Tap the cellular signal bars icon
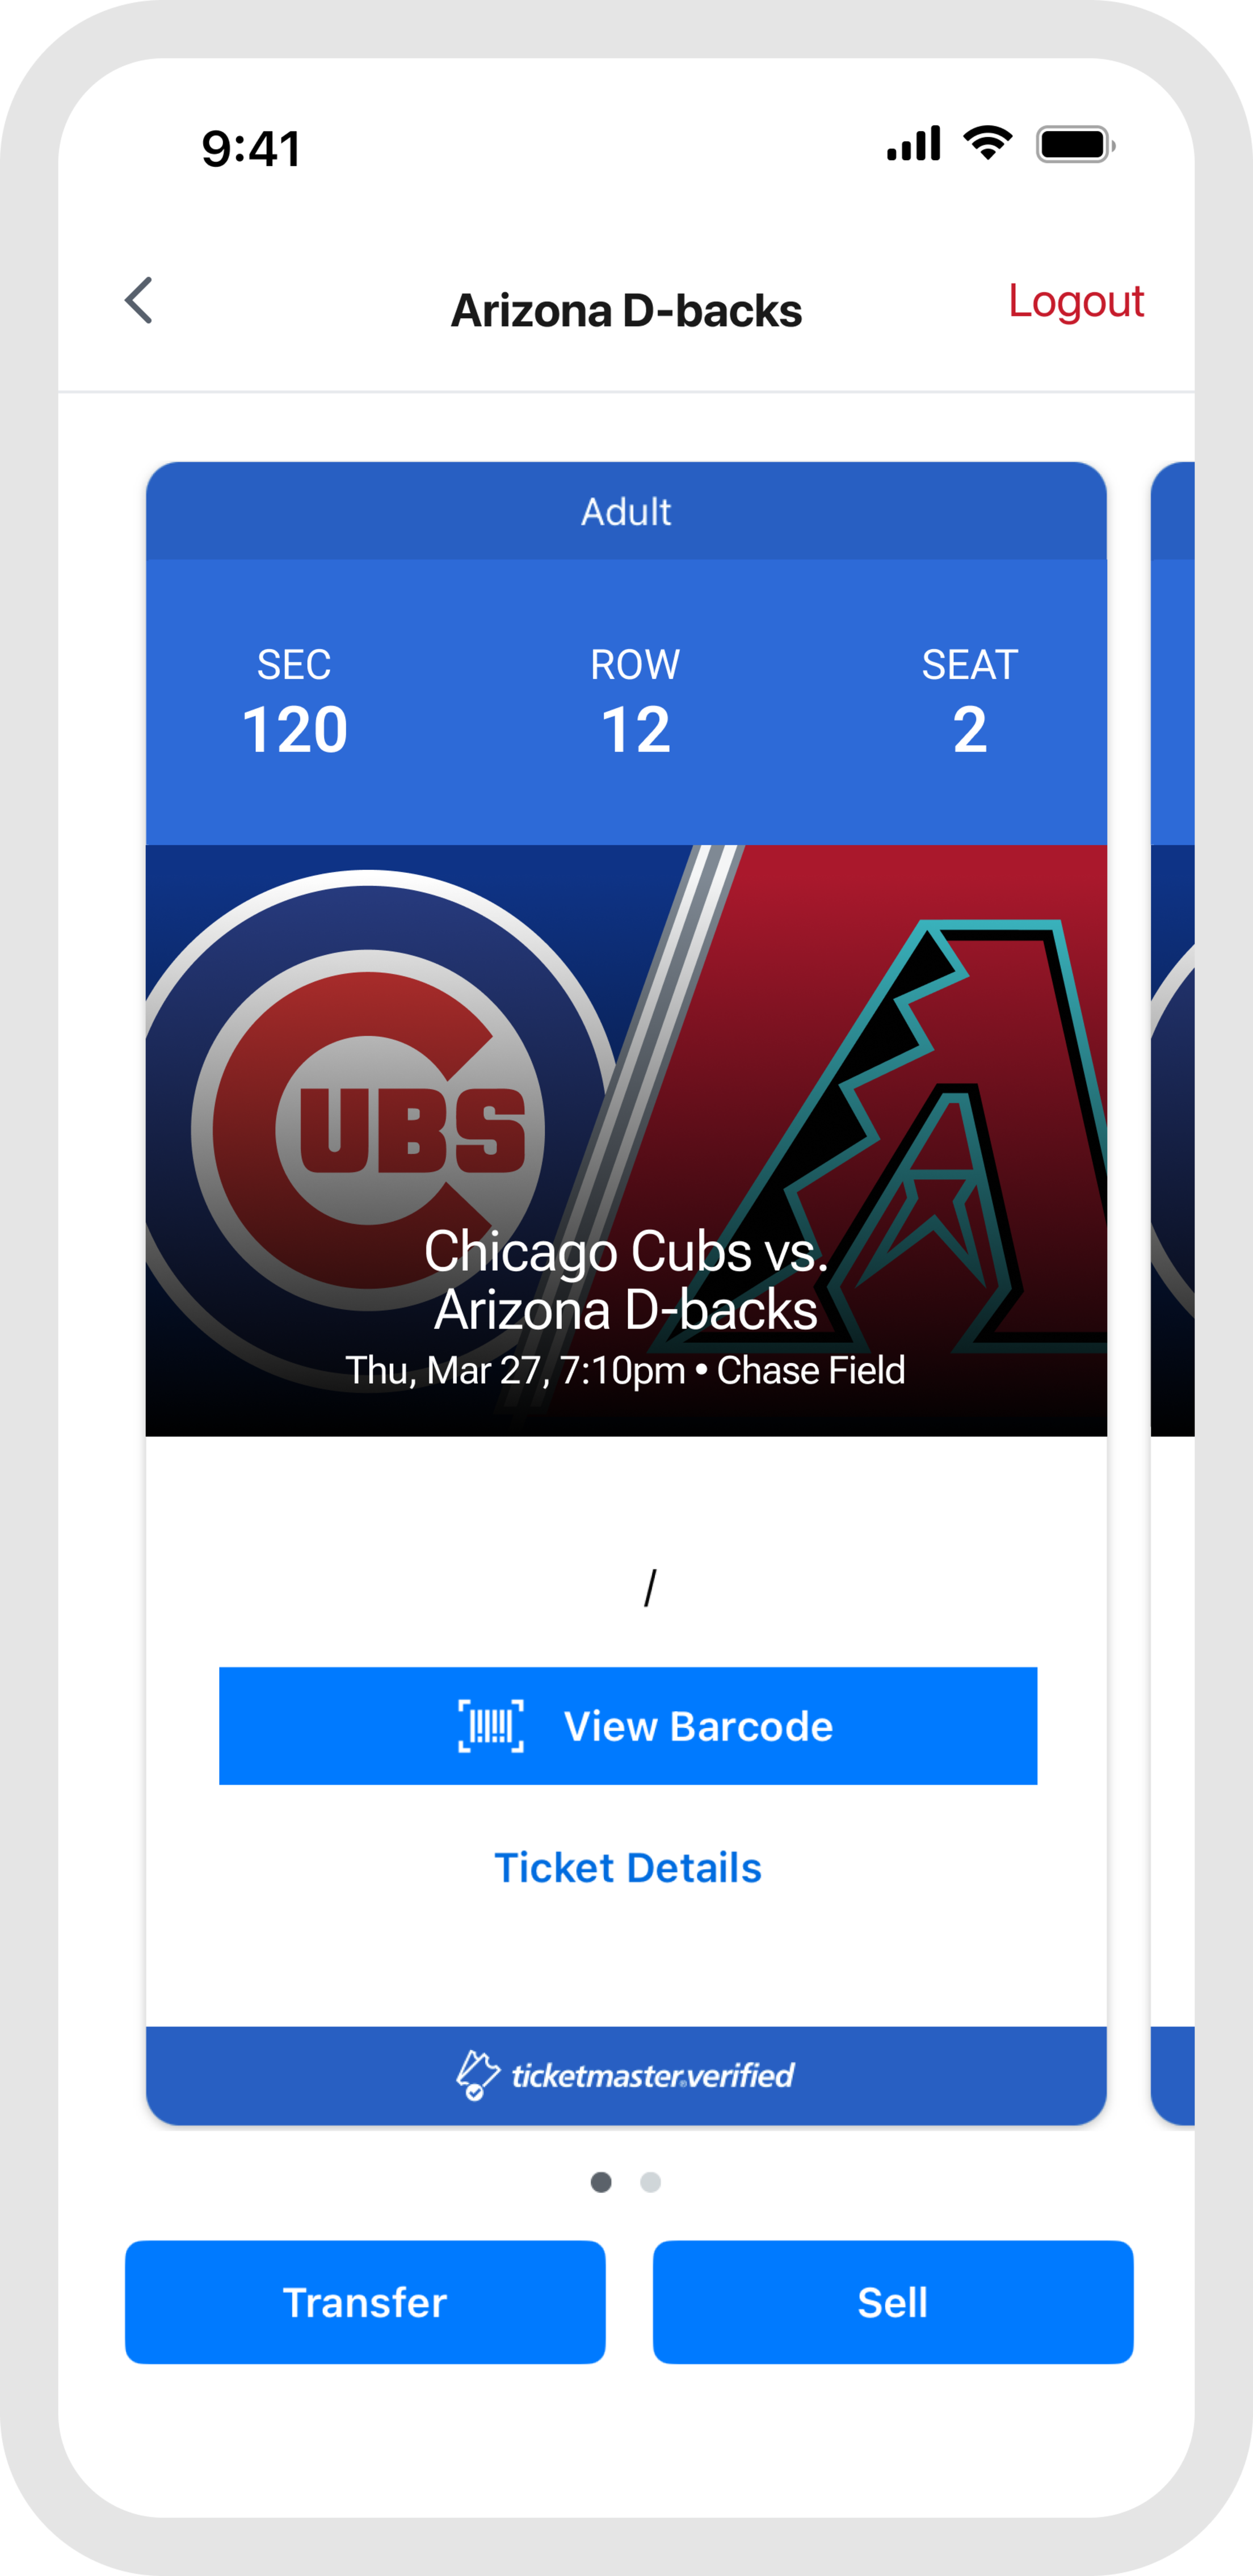 pos(913,144)
